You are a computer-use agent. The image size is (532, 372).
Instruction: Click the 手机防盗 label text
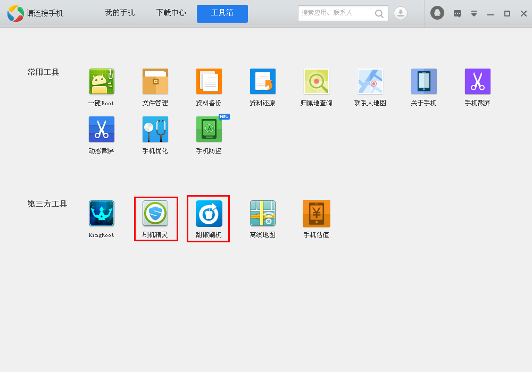click(x=209, y=151)
